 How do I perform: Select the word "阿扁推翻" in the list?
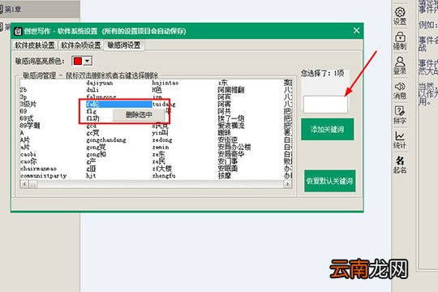[231, 90]
